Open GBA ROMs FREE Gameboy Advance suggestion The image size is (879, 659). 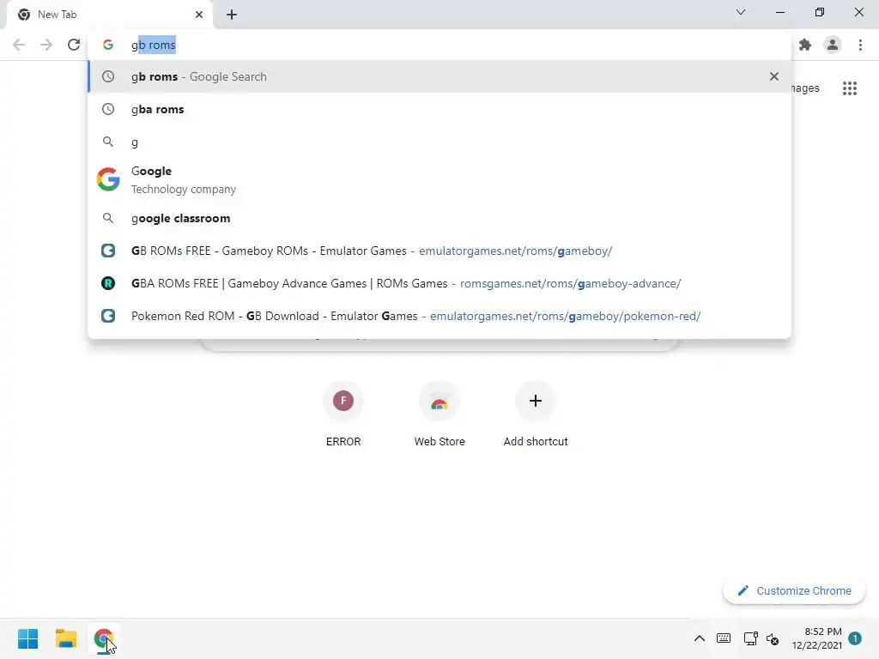click(x=439, y=283)
